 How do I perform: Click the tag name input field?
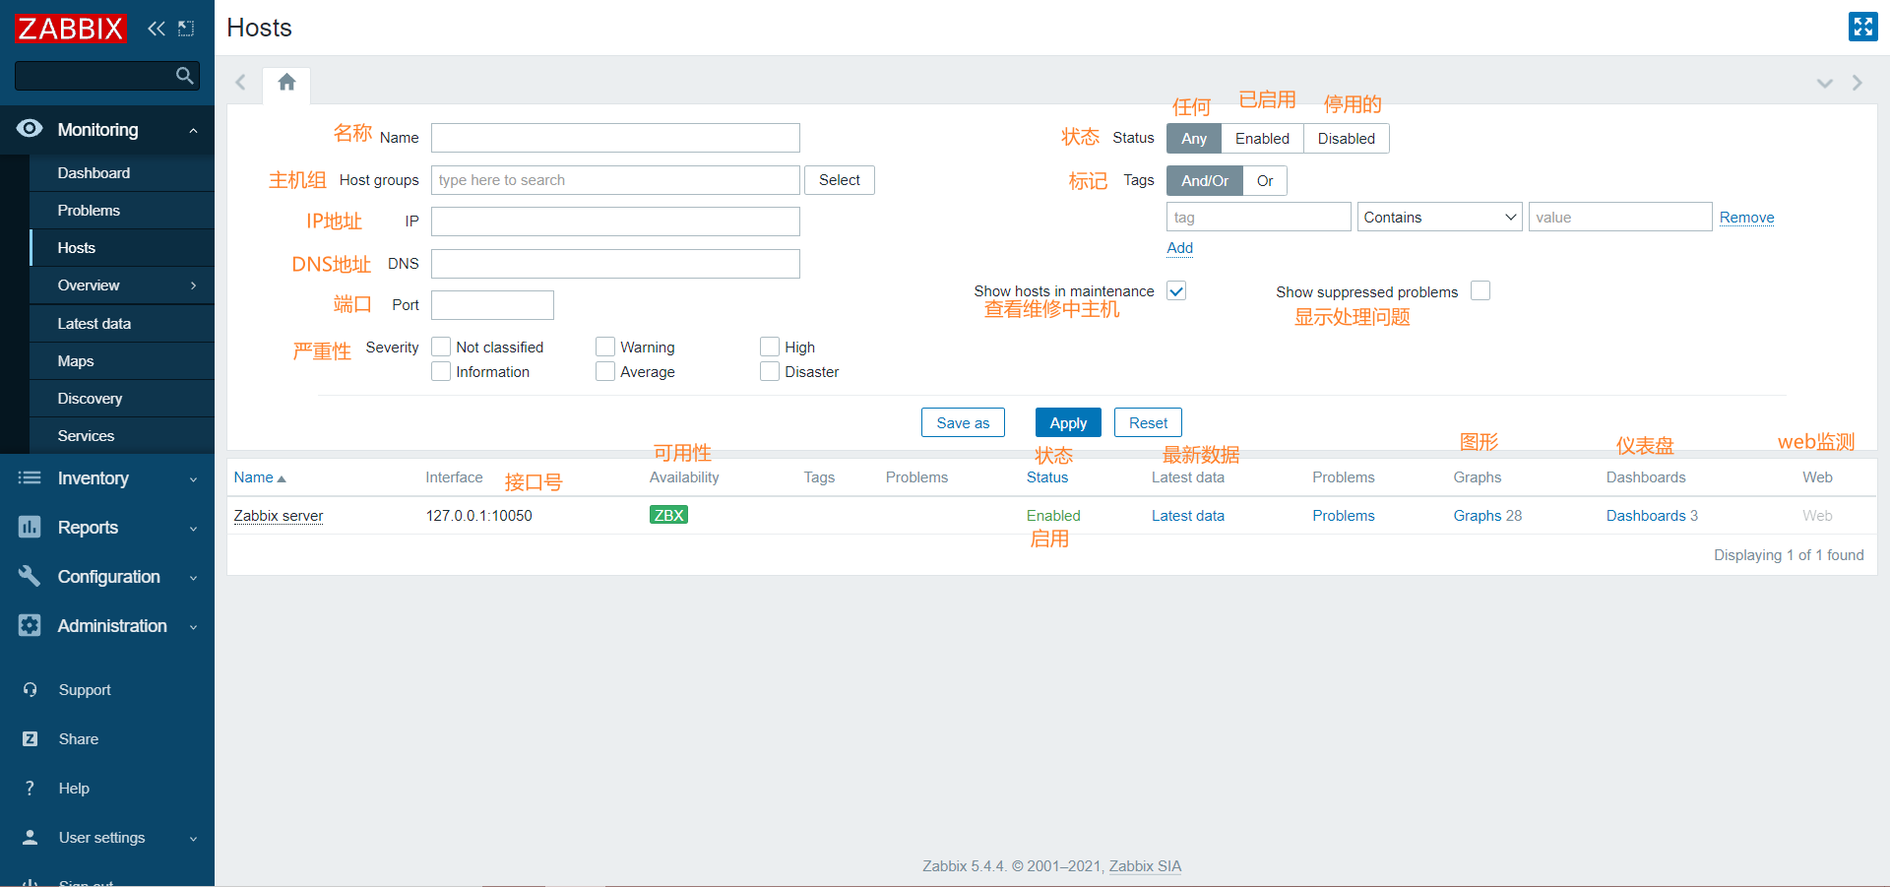pos(1258,217)
